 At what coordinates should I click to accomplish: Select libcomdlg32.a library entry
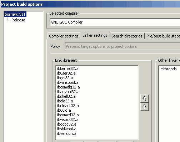(68, 87)
